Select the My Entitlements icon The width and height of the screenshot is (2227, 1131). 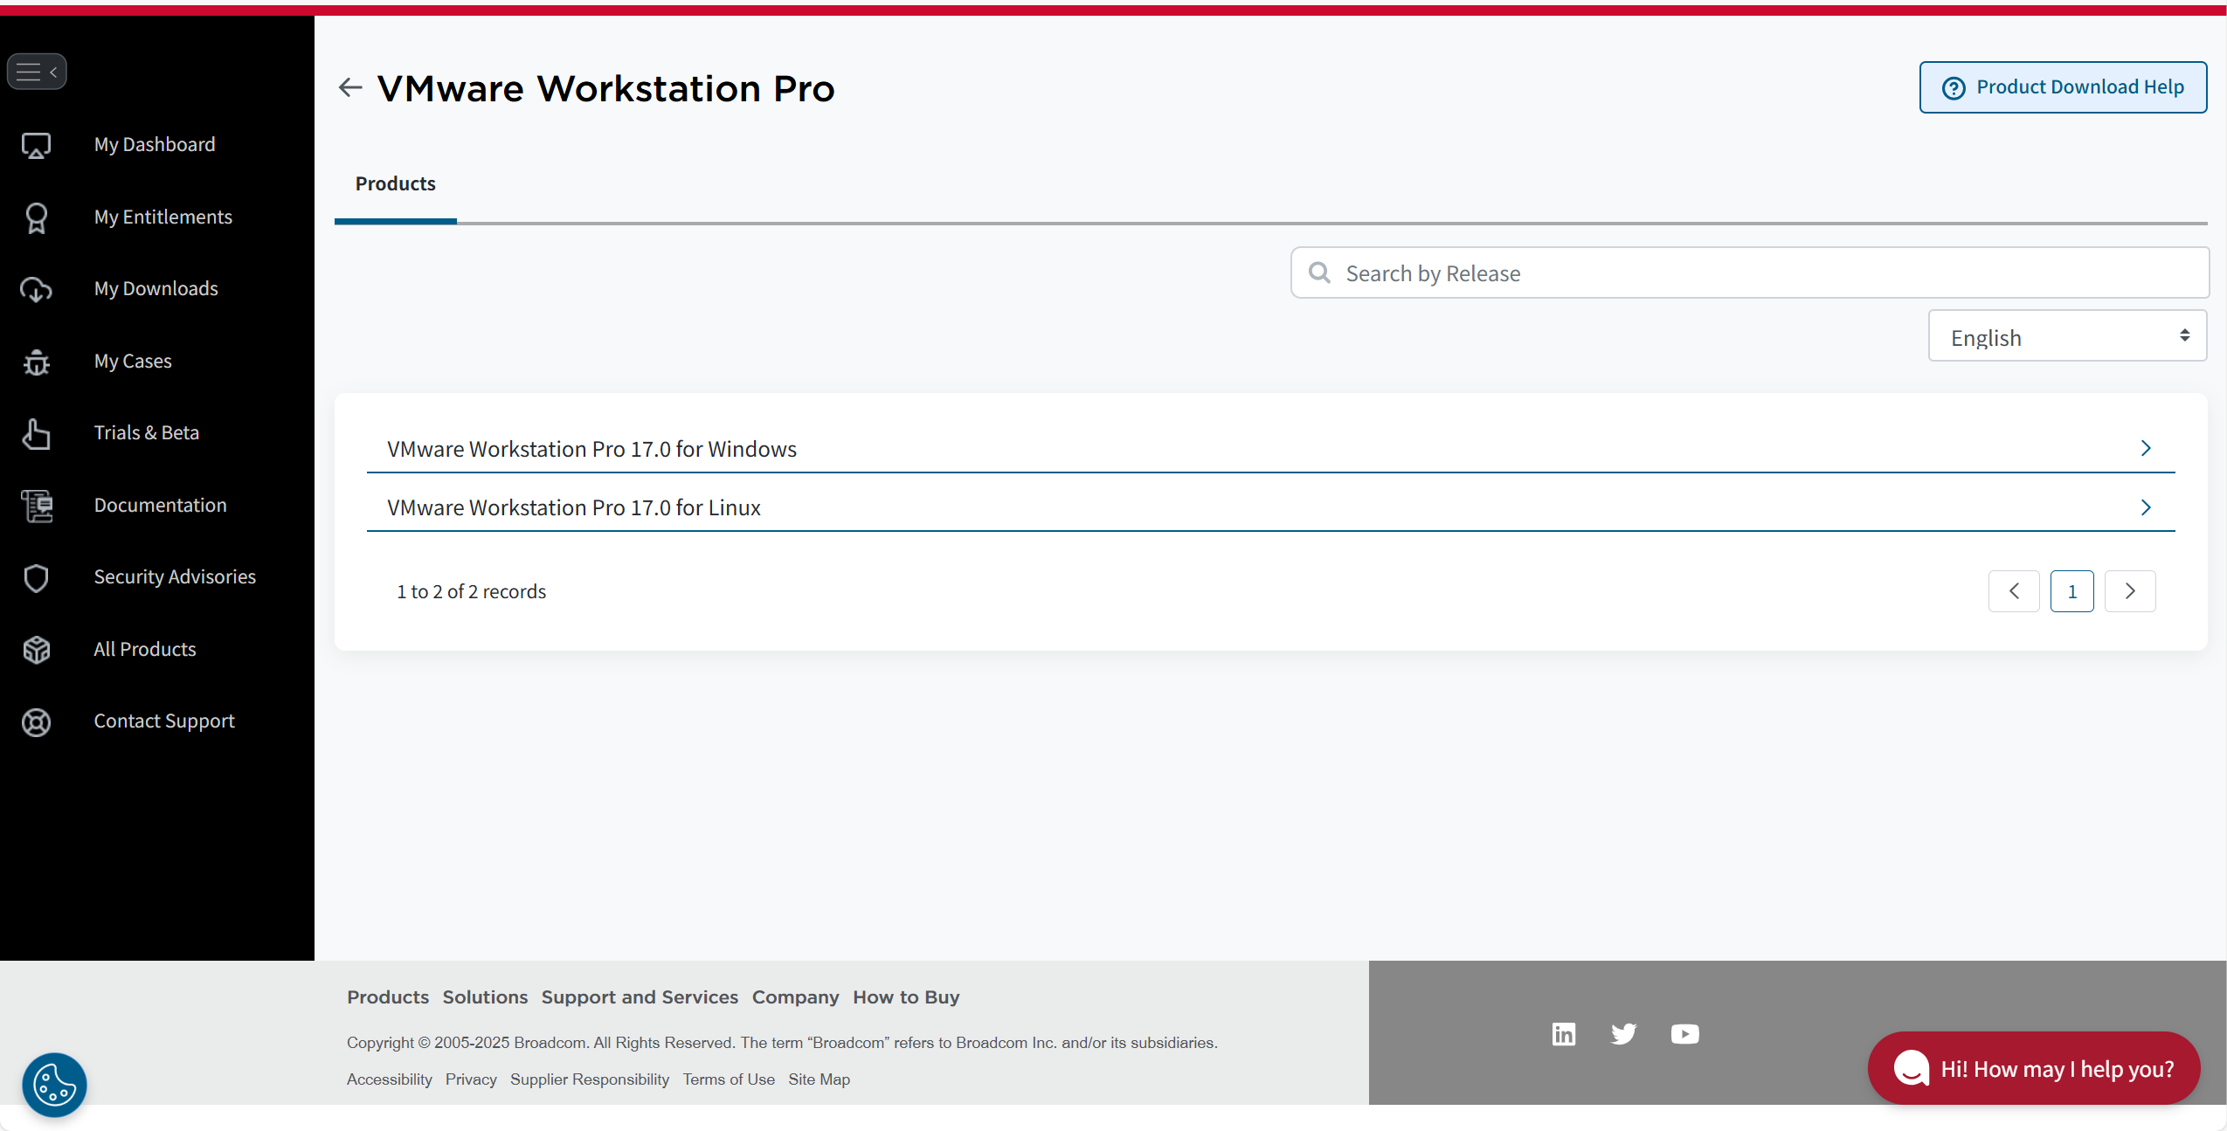[36, 217]
